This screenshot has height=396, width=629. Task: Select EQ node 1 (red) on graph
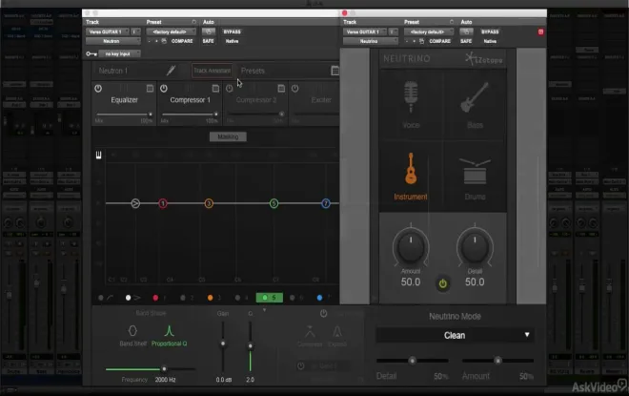point(163,203)
